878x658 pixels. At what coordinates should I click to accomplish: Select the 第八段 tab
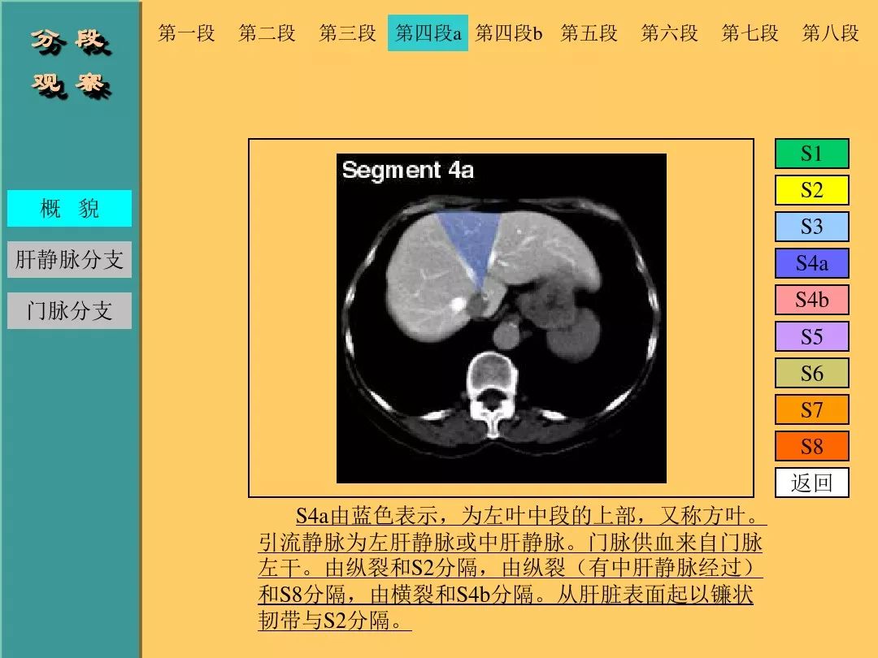830,33
